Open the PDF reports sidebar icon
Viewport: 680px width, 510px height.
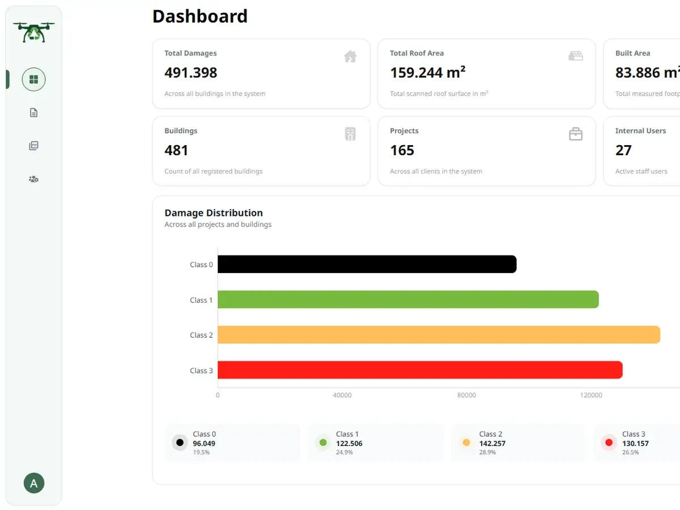click(x=33, y=146)
